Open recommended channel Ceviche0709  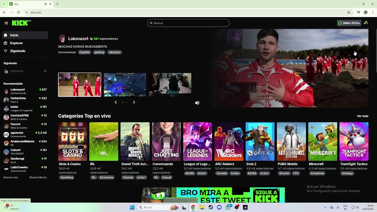[x=25, y=117]
